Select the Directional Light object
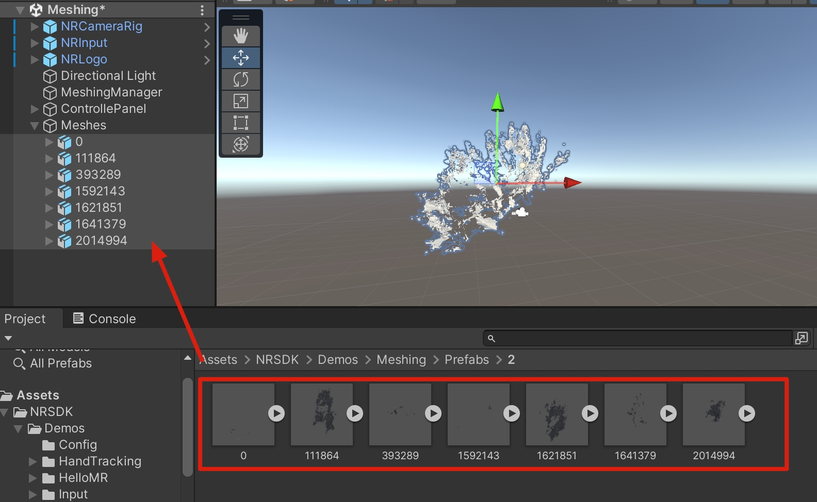The height and width of the screenshot is (502, 817). [108, 76]
